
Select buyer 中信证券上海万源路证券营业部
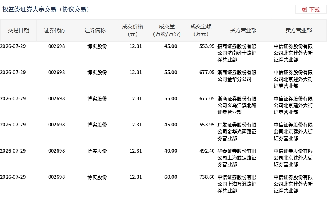coord(237,184)
